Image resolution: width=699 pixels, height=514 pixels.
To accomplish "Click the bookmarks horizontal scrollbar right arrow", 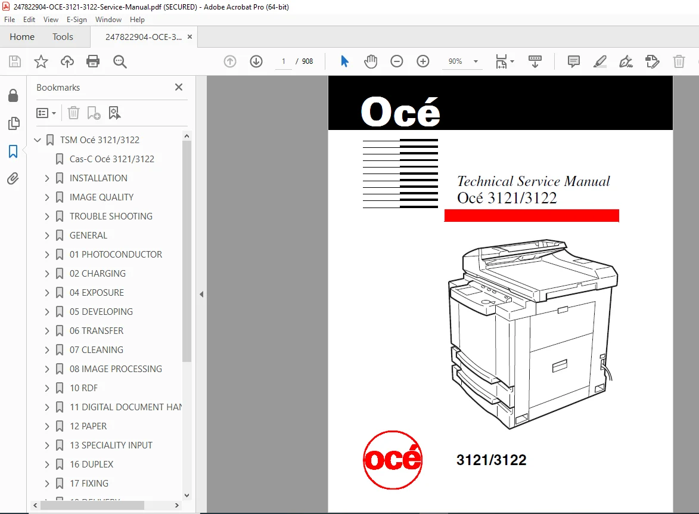I will pos(176,506).
